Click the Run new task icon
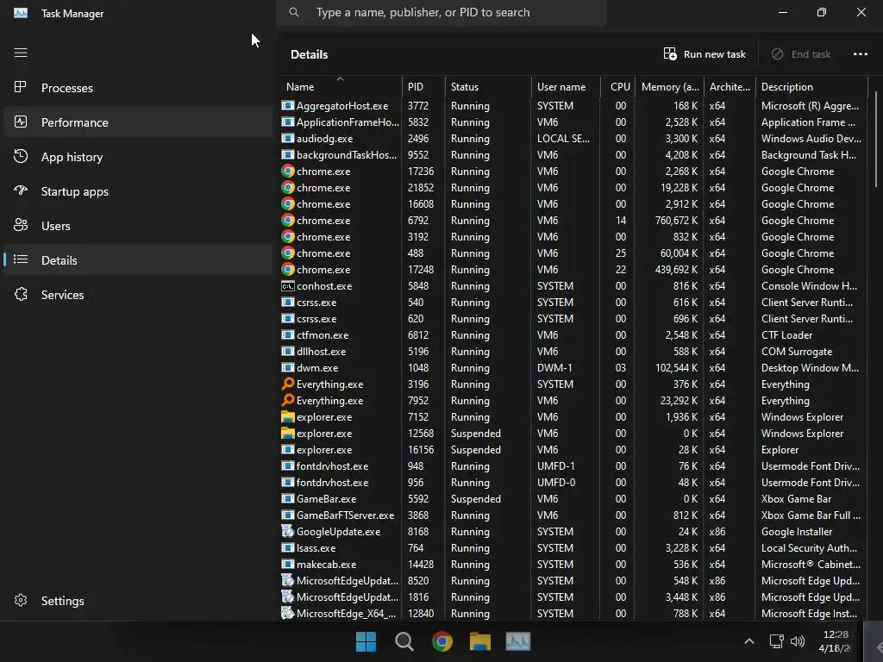This screenshot has width=883, height=662. coord(670,54)
